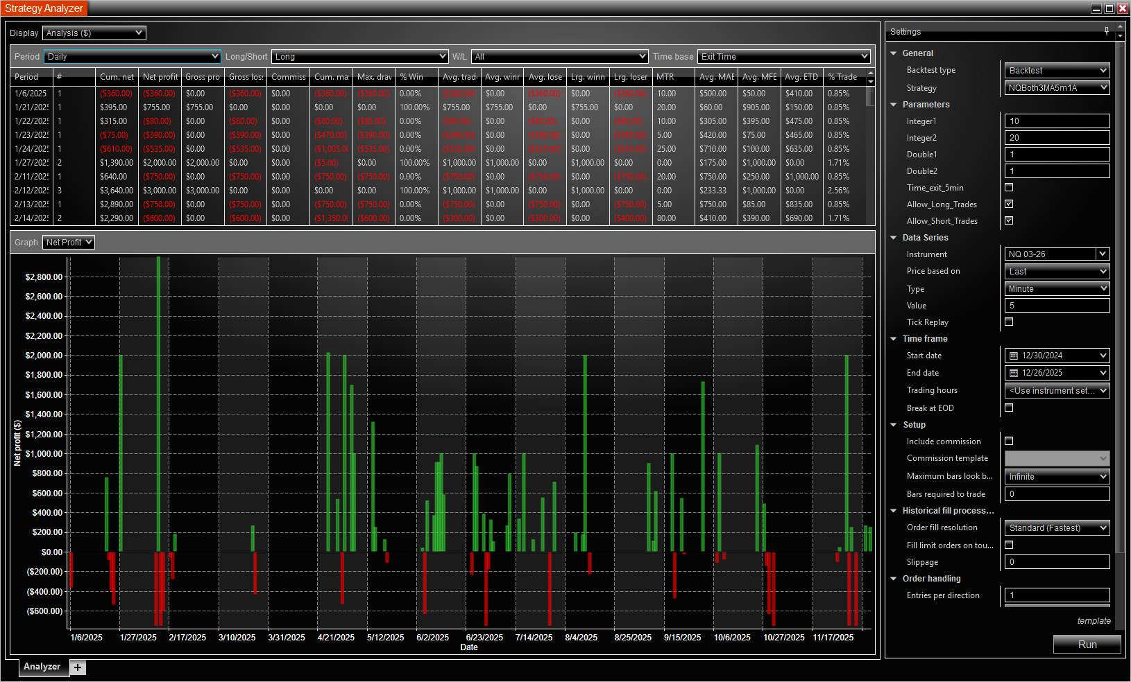Click the up arrow in the Settings header

pos(1120,27)
